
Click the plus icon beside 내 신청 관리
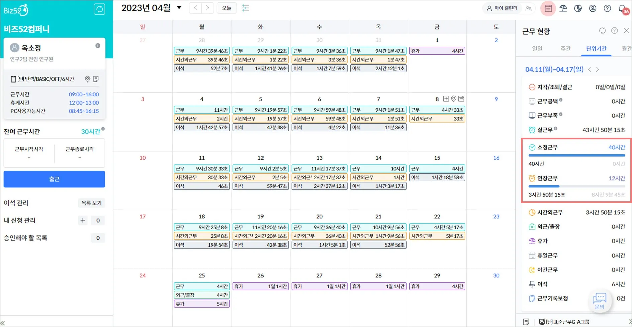pyautogui.click(x=83, y=220)
